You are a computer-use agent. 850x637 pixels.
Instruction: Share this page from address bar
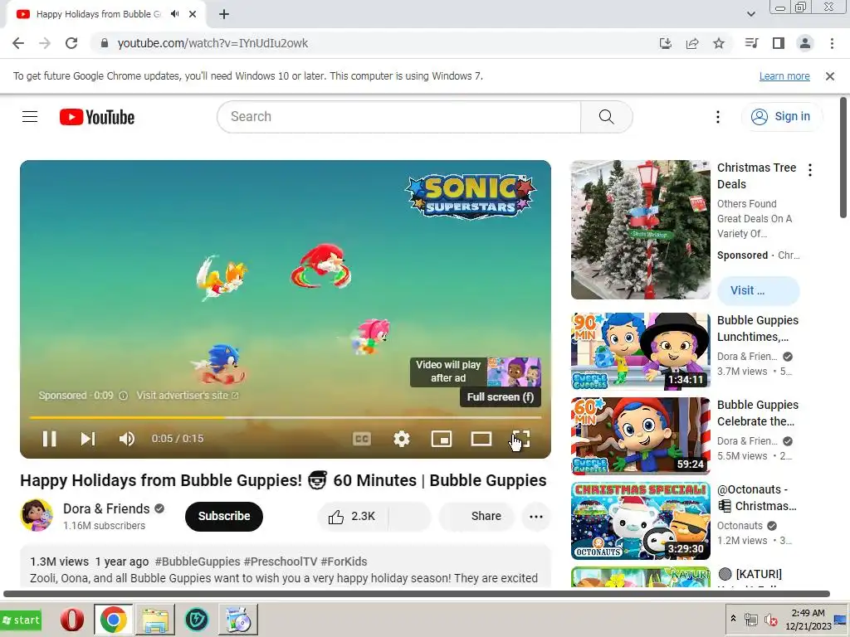[692, 43]
